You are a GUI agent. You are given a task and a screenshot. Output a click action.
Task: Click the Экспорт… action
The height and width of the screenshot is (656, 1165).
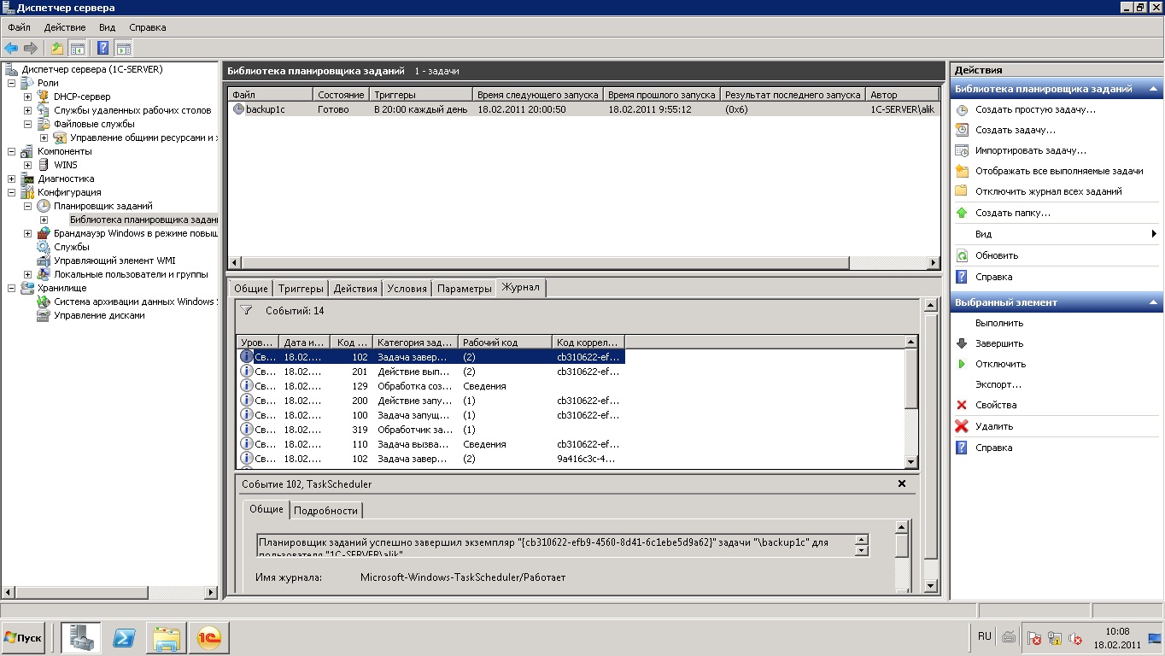tap(998, 384)
